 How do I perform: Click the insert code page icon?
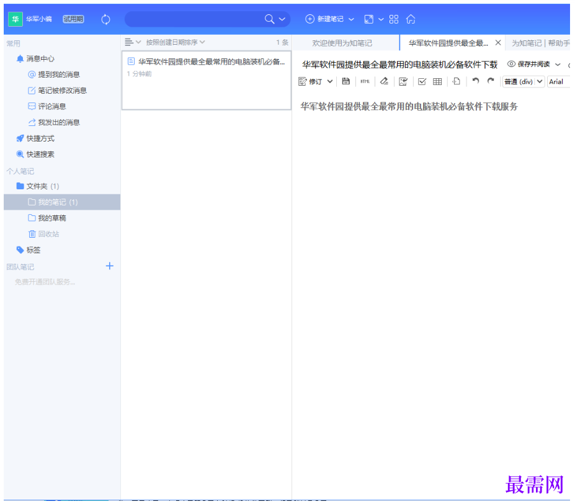[x=456, y=81]
